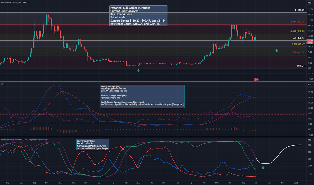The width and height of the screenshot is (314, 185).
Task: Select the Enhanced Indices with MACD indicator title
Action: tap(24, 139)
